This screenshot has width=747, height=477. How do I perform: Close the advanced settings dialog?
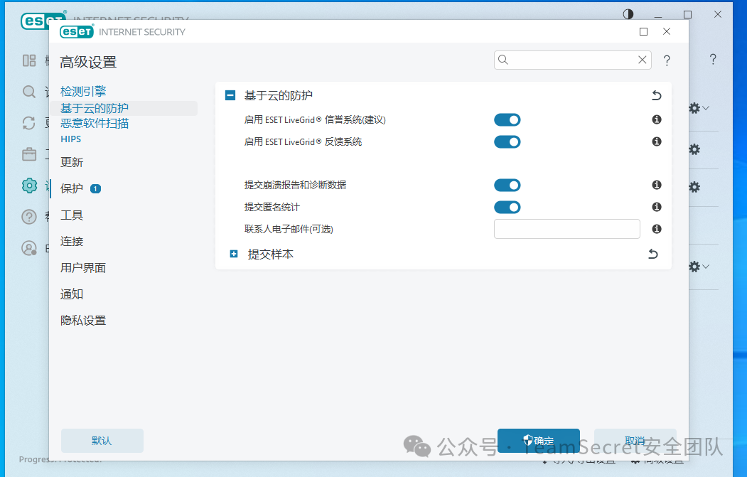[x=667, y=31]
